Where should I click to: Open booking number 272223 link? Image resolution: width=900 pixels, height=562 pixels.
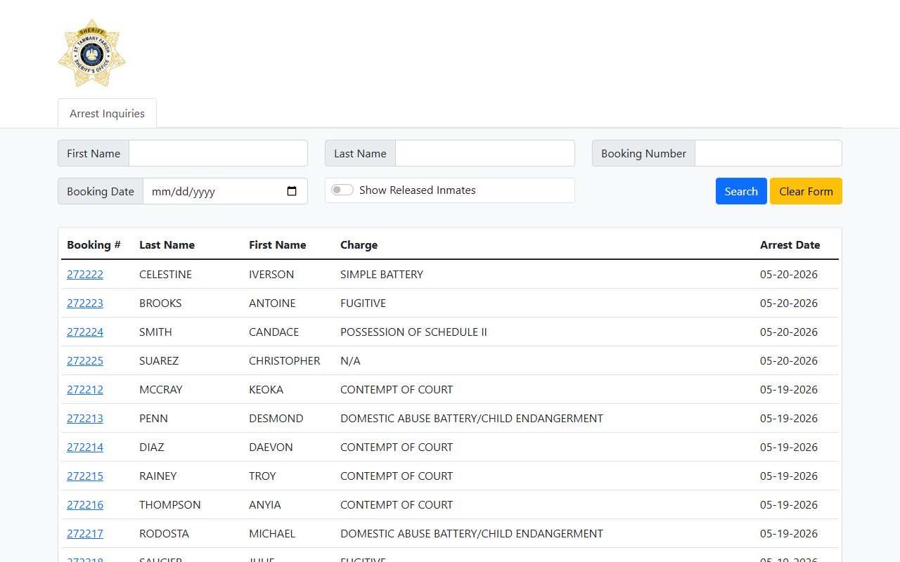click(x=85, y=303)
